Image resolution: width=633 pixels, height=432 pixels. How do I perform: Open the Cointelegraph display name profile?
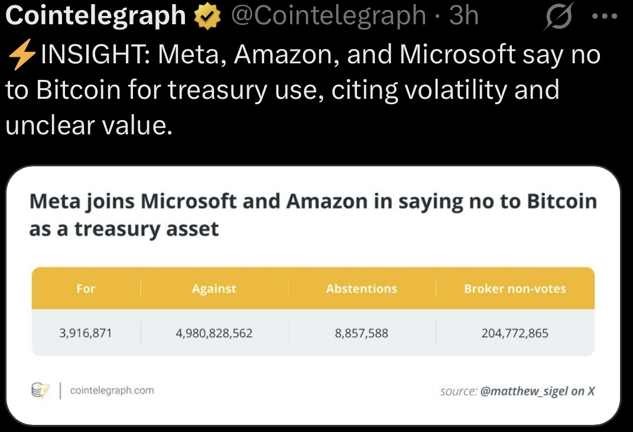(x=96, y=15)
